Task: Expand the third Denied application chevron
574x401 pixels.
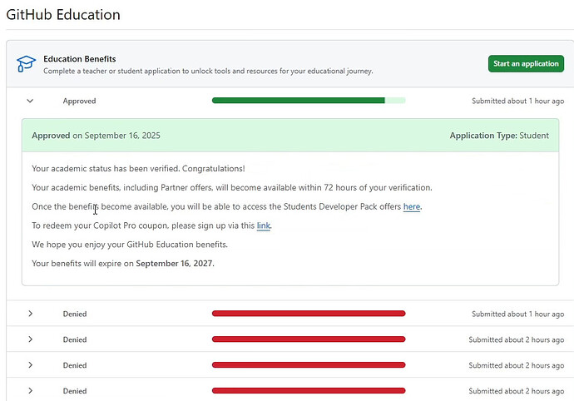Action: pyautogui.click(x=30, y=365)
